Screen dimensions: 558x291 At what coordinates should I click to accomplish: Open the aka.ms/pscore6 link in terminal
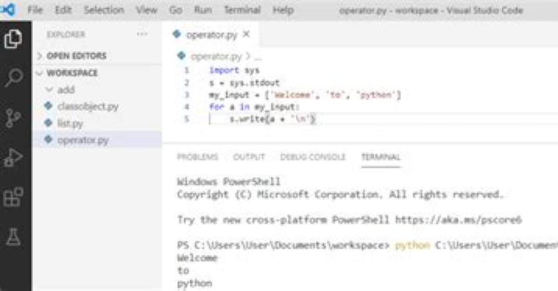458,220
